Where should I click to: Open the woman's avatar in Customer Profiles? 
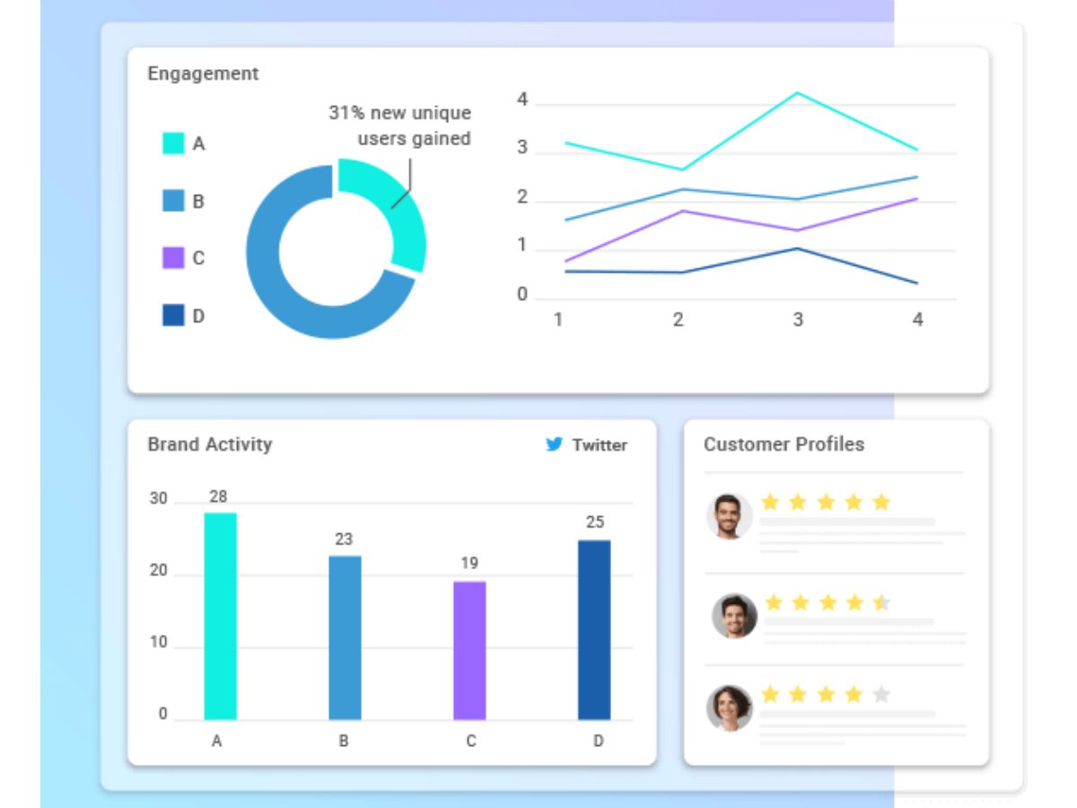pyautogui.click(x=729, y=708)
